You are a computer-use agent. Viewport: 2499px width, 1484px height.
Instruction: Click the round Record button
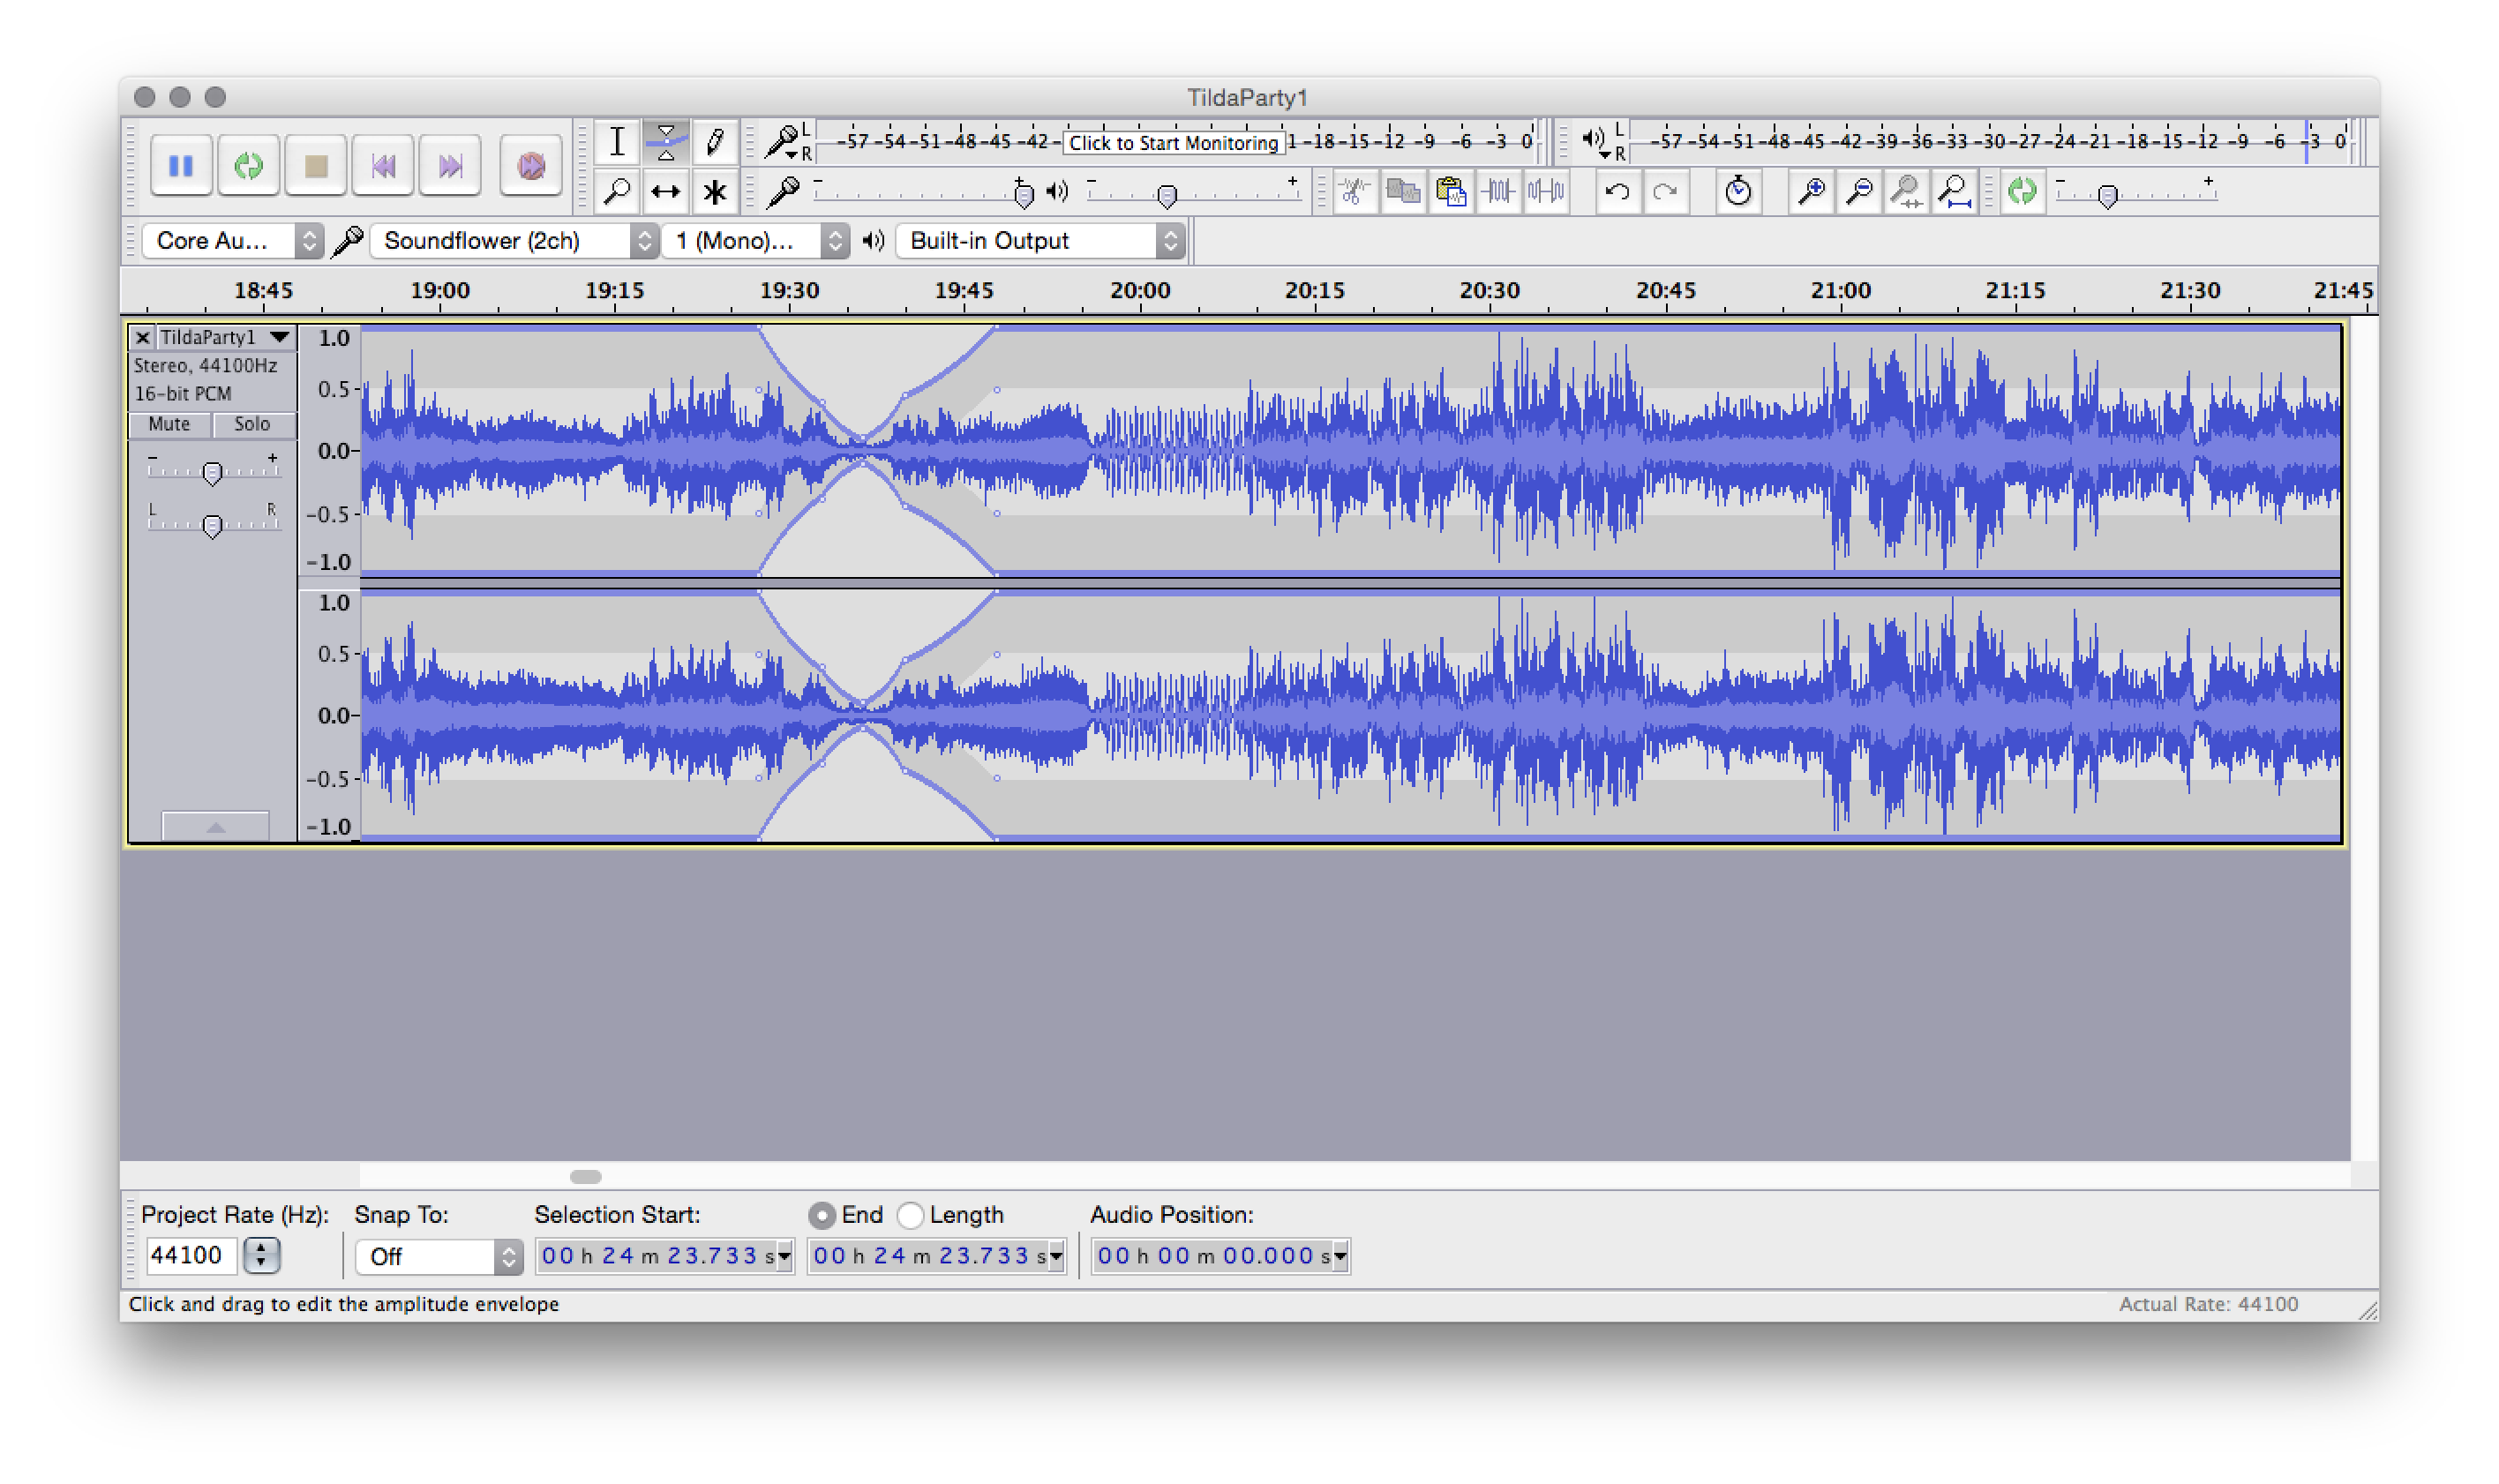[531, 165]
